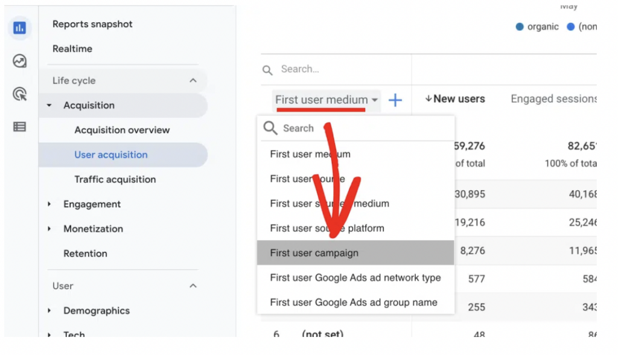Expand the Engagement section
Viewport: 618px width, 355px height.
click(49, 204)
